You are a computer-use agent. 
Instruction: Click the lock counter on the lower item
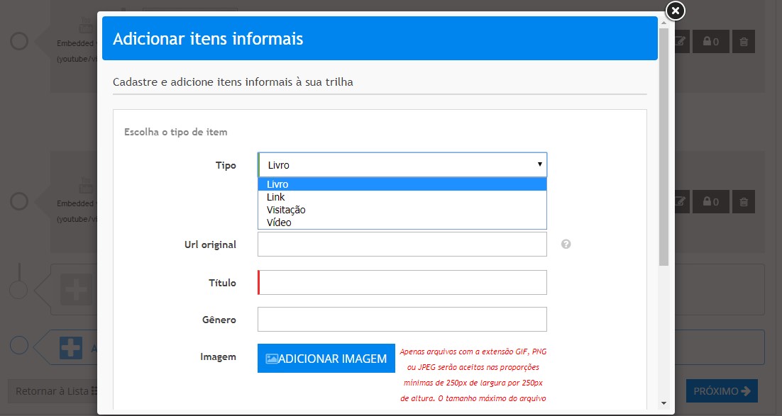(710, 202)
